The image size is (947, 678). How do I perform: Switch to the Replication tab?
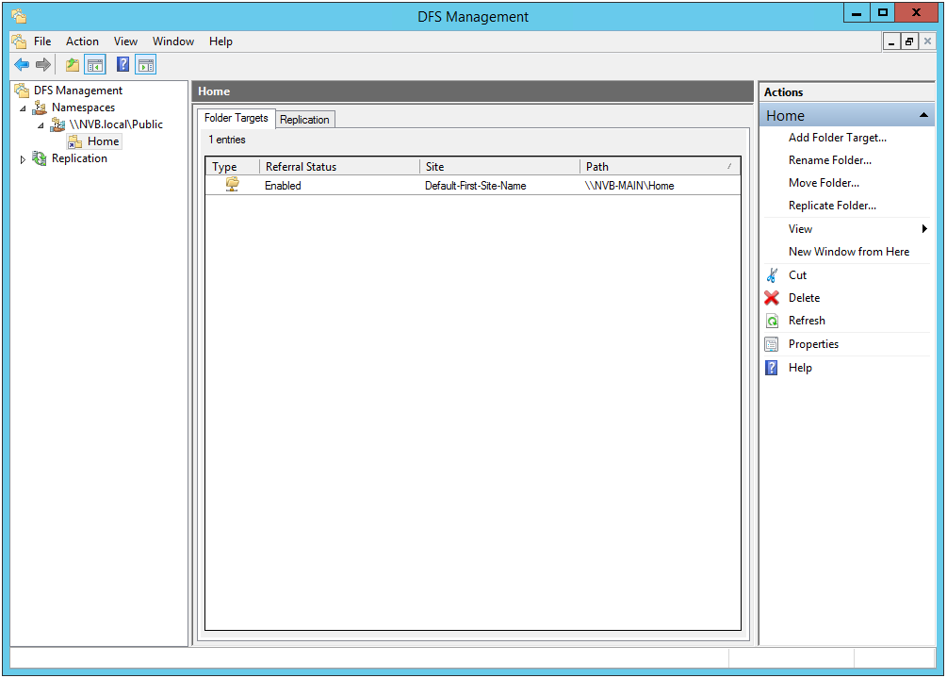coord(304,120)
